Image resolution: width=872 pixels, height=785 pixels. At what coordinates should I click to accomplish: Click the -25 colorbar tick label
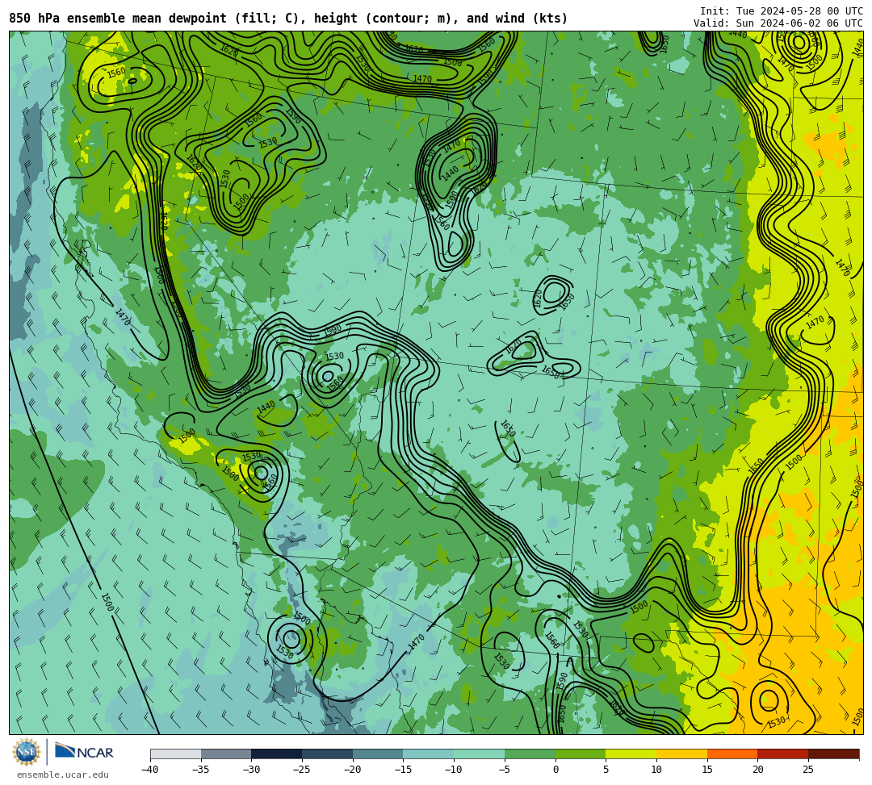pos(301,770)
